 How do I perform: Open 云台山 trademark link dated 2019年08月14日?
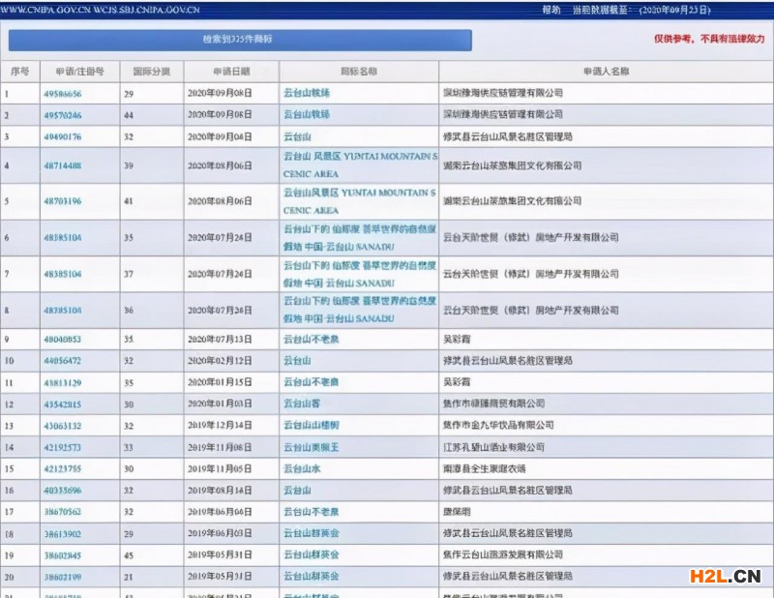[x=297, y=490]
